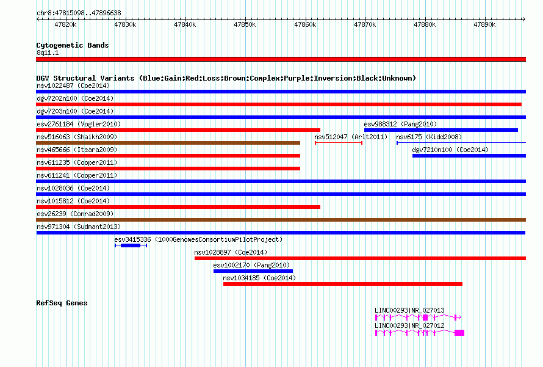Select the blue bar for esv988312
The width and height of the screenshot is (543, 367).
pyautogui.click(x=441, y=130)
